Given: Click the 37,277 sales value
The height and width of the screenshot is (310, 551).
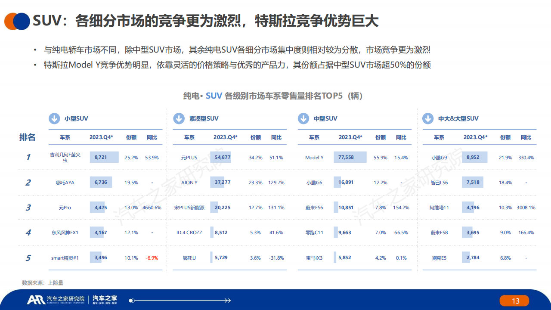Looking at the screenshot, I should (x=223, y=182).
